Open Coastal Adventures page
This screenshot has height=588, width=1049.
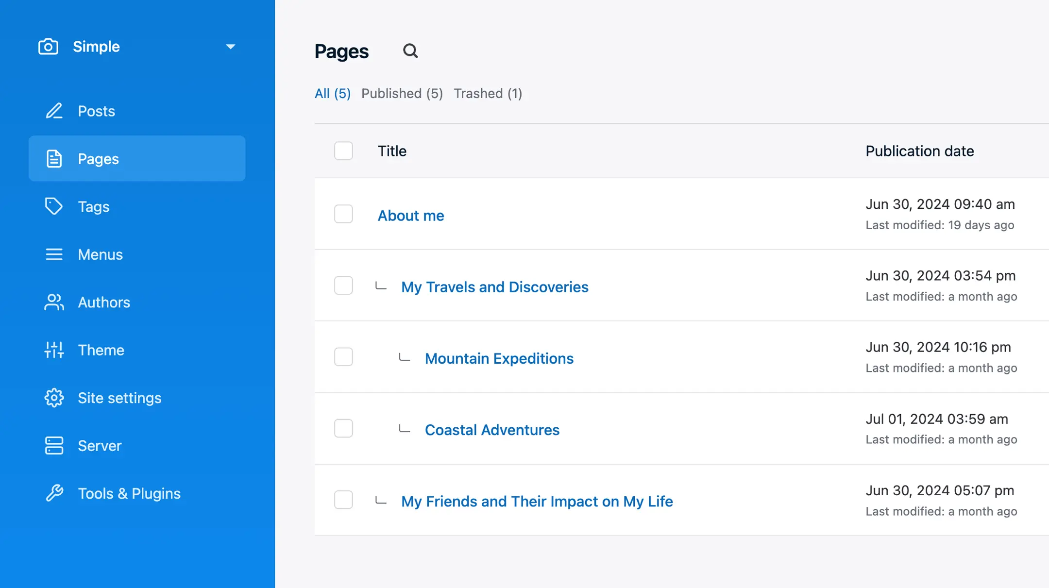coord(492,430)
